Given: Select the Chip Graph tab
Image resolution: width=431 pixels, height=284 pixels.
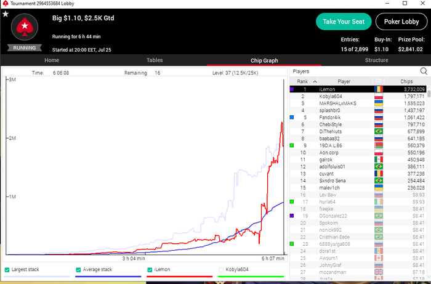Looking at the screenshot, I should [264, 60].
